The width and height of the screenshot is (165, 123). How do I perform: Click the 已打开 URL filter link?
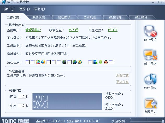(113, 30)
